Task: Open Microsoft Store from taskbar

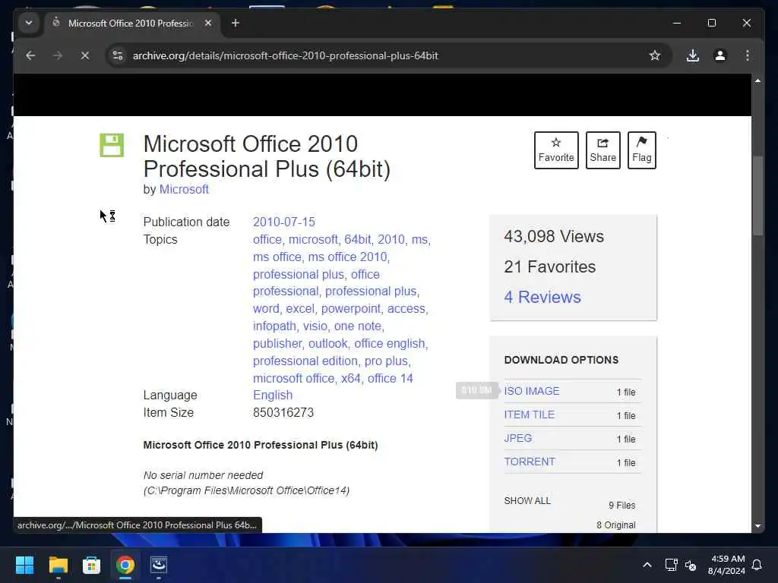Action: pos(91,565)
